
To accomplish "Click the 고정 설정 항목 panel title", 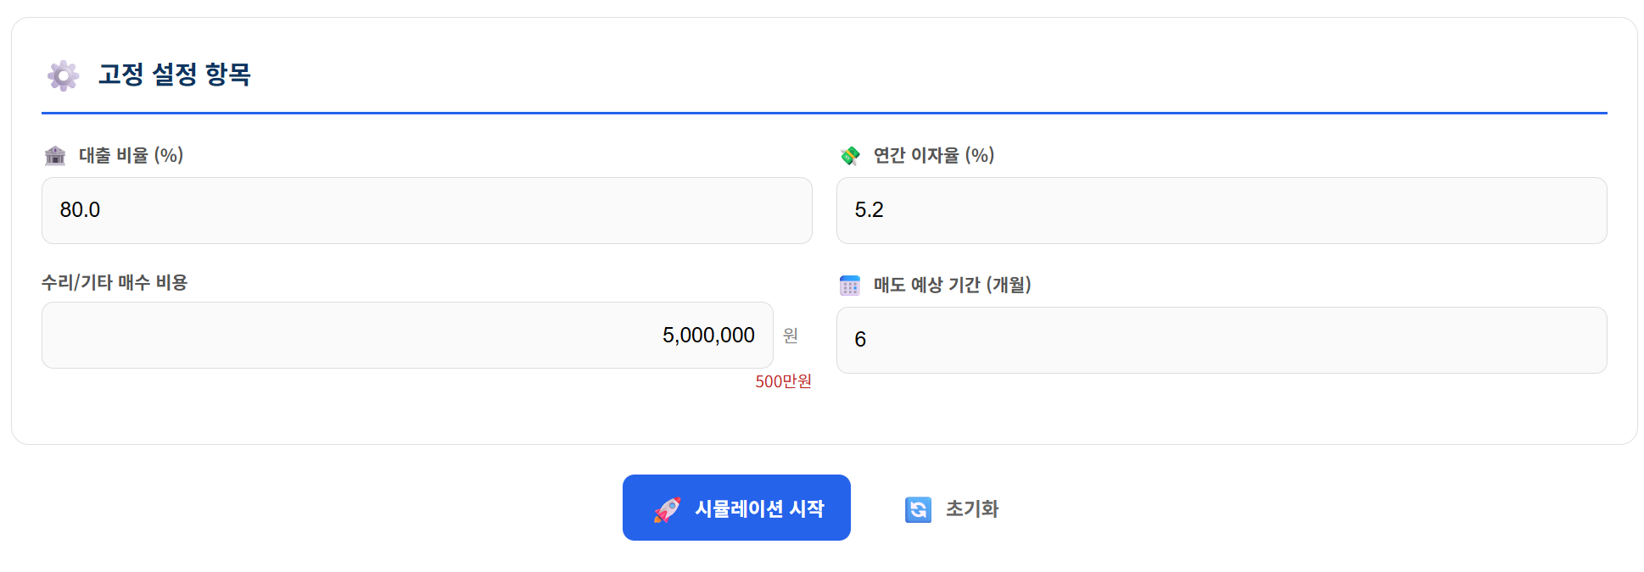I will click(176, 75).
